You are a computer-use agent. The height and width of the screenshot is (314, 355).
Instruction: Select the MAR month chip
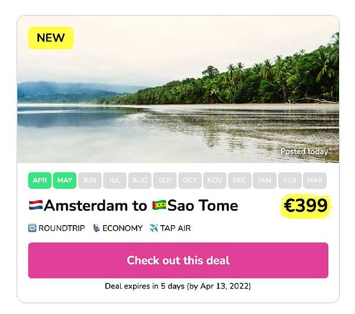315,180
